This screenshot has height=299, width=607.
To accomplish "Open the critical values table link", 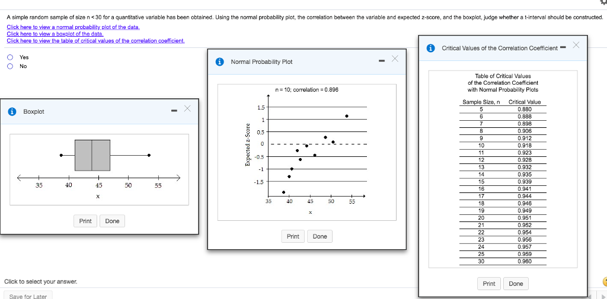I will pos(95,41).
